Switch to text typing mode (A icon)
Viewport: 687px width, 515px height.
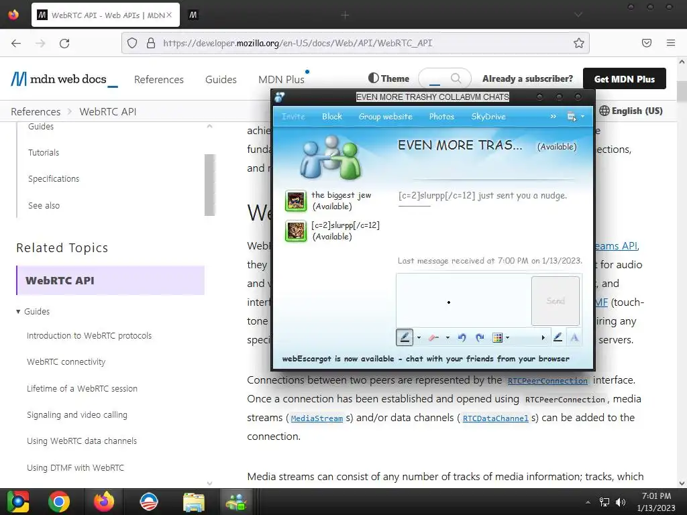pyautogui.click(x=574, y=337)
